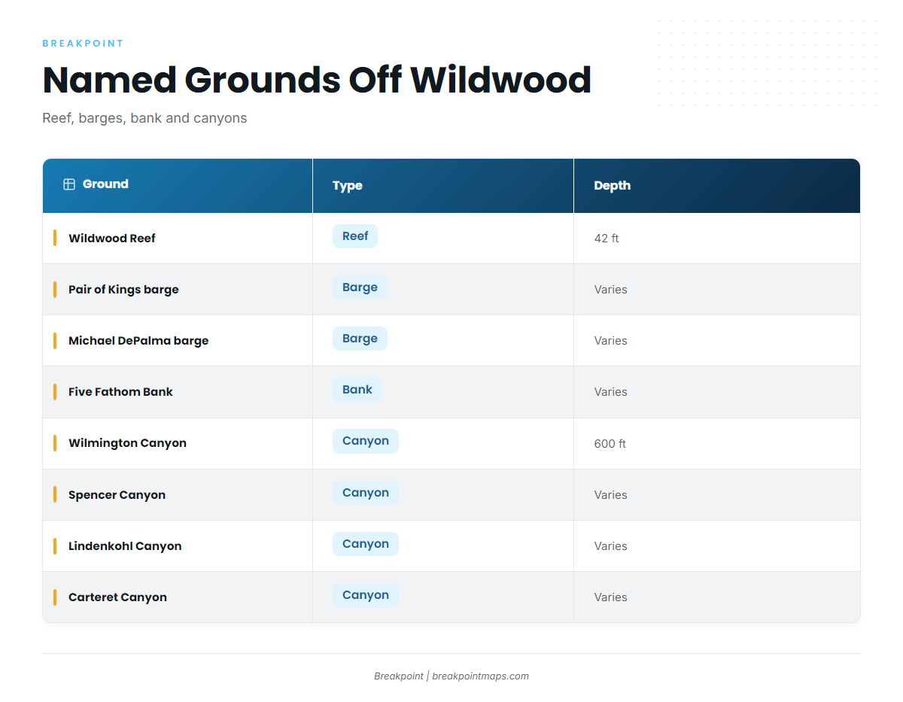Screen dimensions: 903x702
Task: Select the Varies depth for Pair of Kings barge
Action: [x=610, y=290]
